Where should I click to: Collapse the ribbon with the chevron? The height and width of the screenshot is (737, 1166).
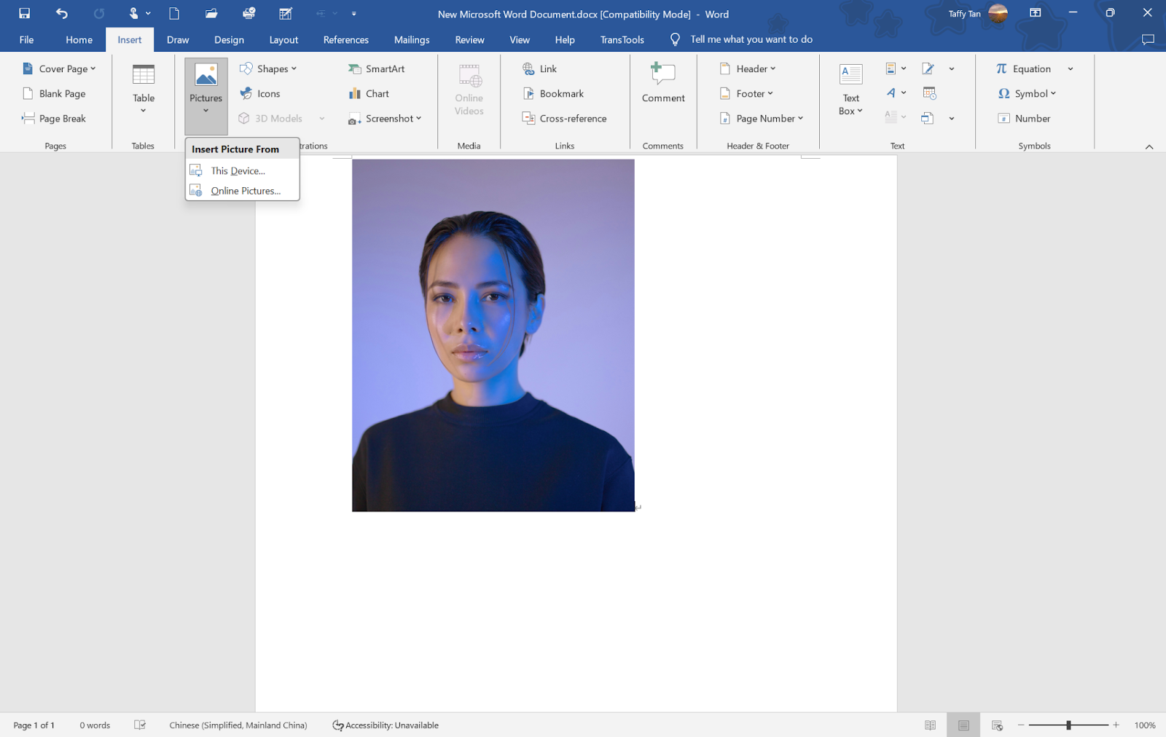click(1149, 146)
